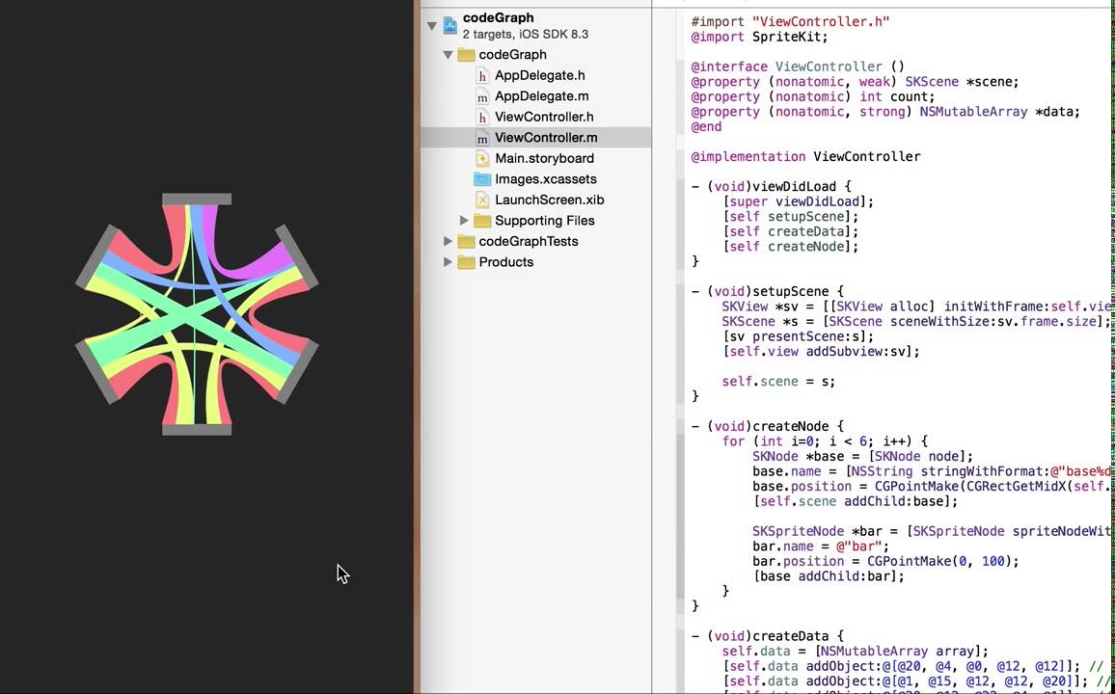Expand the codeGraphTests folder
Image resolution: width=1115 pixels, height=694 pixels.
[x=448, y=242]
